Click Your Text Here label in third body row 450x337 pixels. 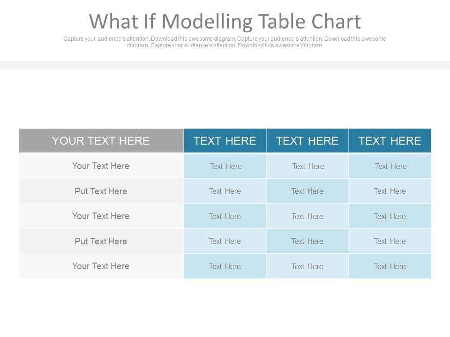coord(101,216)
